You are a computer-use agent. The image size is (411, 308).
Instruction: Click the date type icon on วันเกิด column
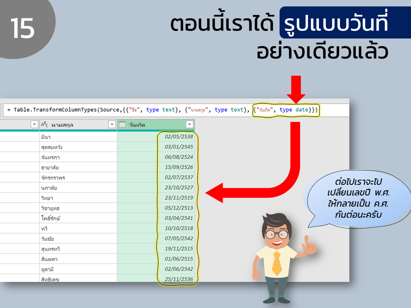point(122,124)
